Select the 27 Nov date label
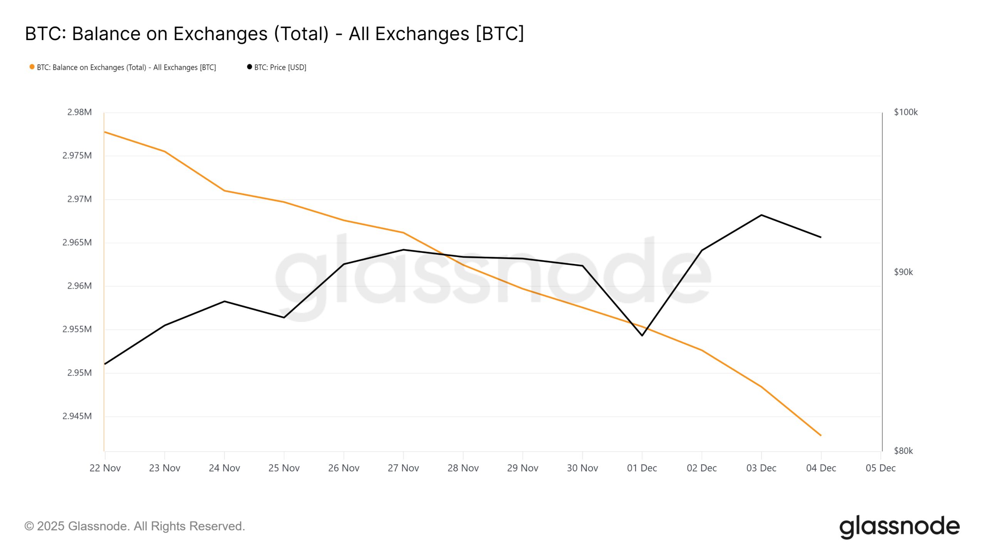 (403, 468)
